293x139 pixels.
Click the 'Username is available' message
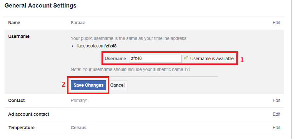point(212,59)
